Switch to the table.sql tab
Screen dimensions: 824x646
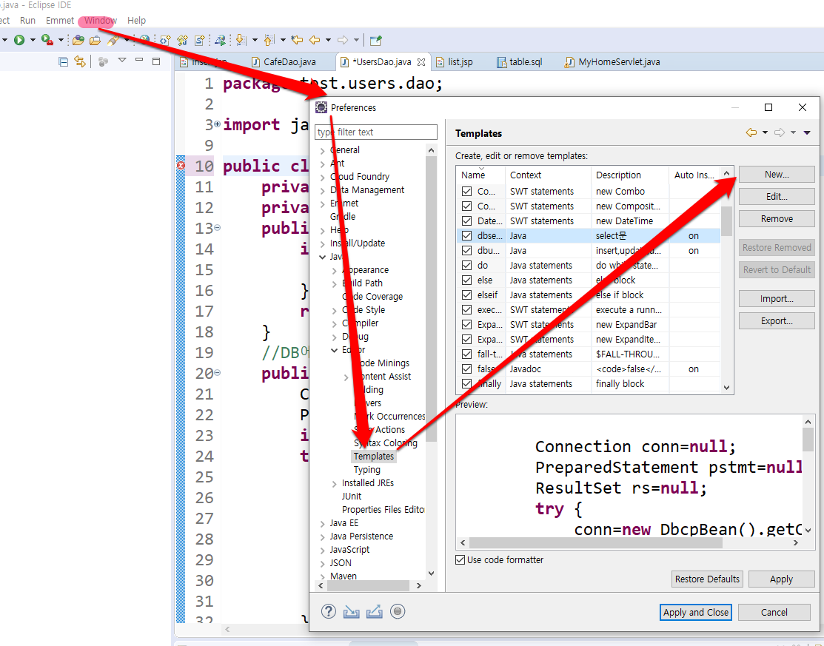click(x=520, y=62)
